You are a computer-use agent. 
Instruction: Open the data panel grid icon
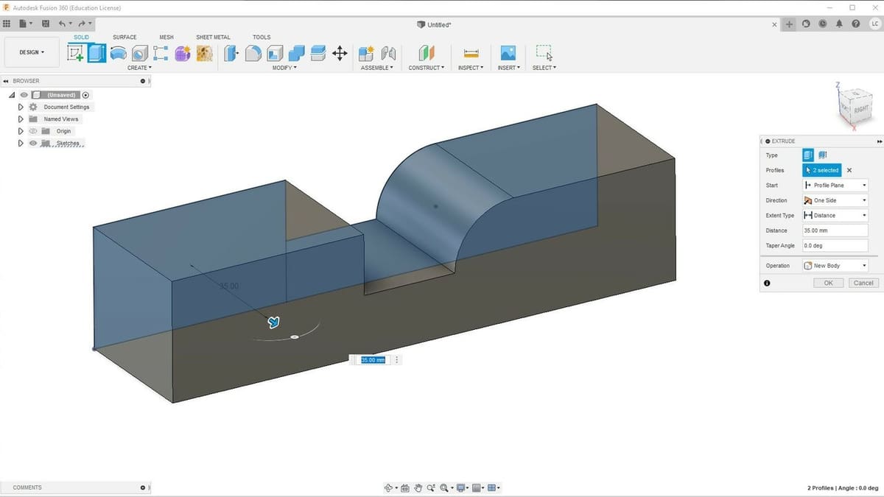[x=7, y=24]
